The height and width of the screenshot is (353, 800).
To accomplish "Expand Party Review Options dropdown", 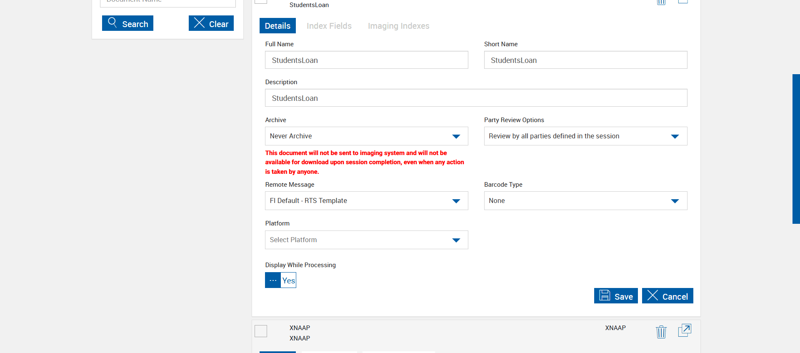I will pyautogui.click(x=585, y=136).
